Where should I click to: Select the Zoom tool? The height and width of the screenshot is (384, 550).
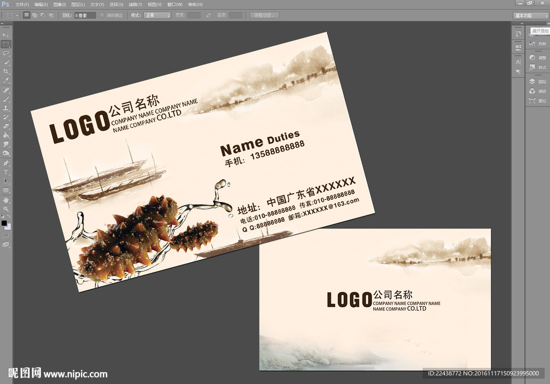tap(6, 209)
